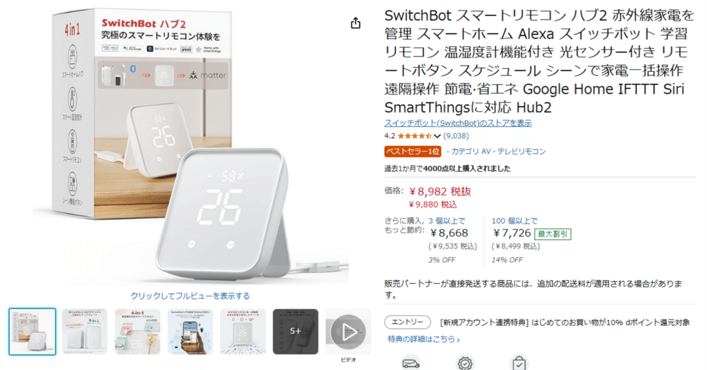Click the エントリー button
707x370 pixels.
tap(408, 322)
